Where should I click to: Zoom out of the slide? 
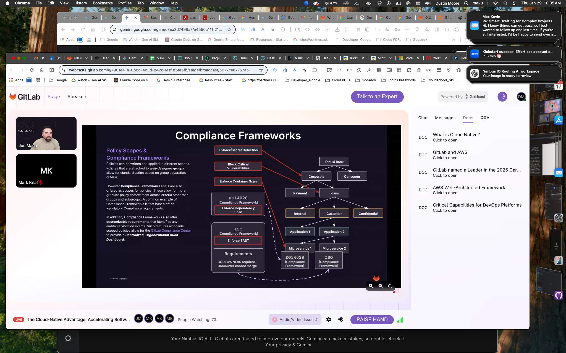click(x=380, y=286)
